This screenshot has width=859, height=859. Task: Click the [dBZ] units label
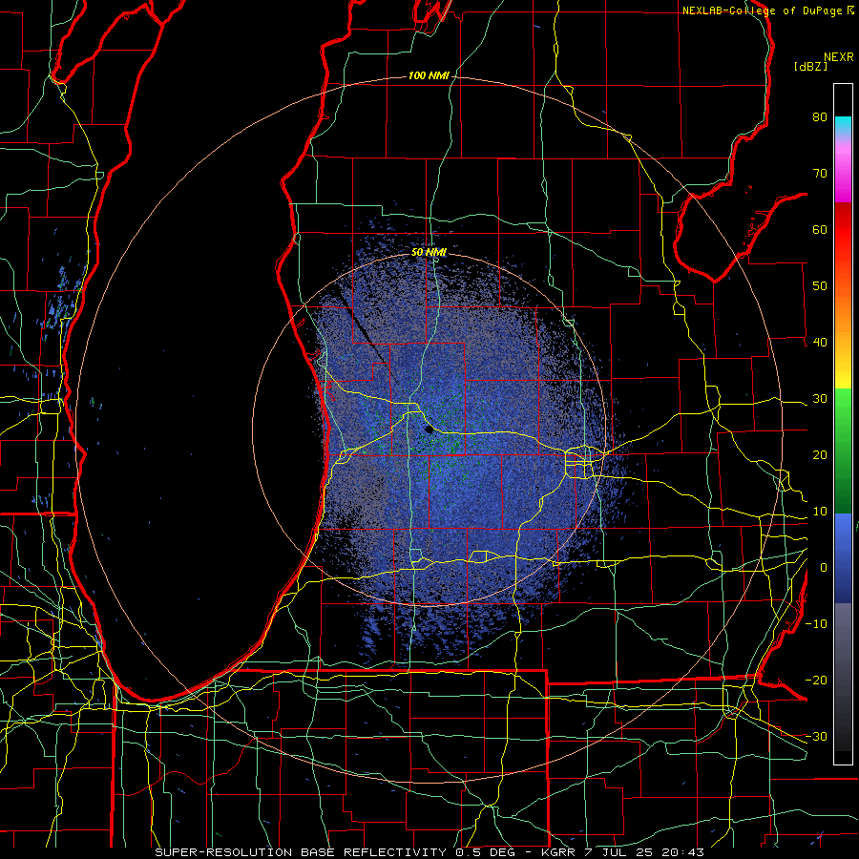coord(810,66)
